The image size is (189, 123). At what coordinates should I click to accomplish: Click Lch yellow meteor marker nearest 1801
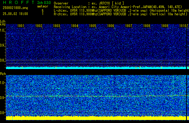[x=22, y=67]
